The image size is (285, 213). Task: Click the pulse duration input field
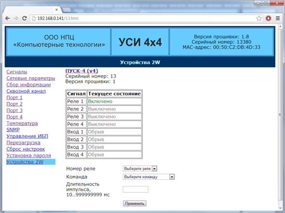(x=136, y=189)
